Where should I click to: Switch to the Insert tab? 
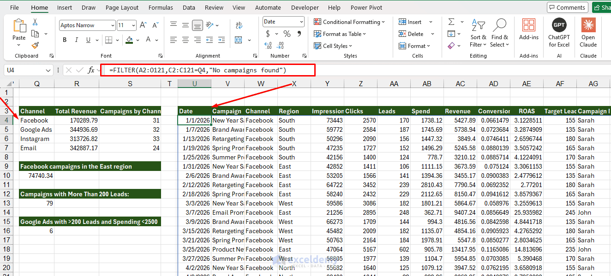(x=65, y=7)
